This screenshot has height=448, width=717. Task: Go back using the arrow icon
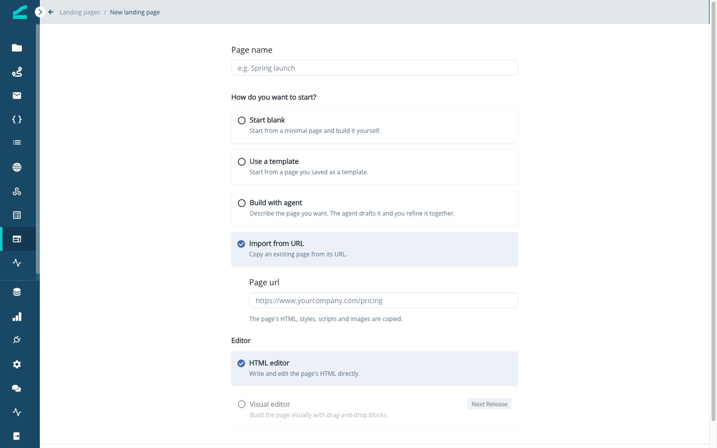click(51, 12)
